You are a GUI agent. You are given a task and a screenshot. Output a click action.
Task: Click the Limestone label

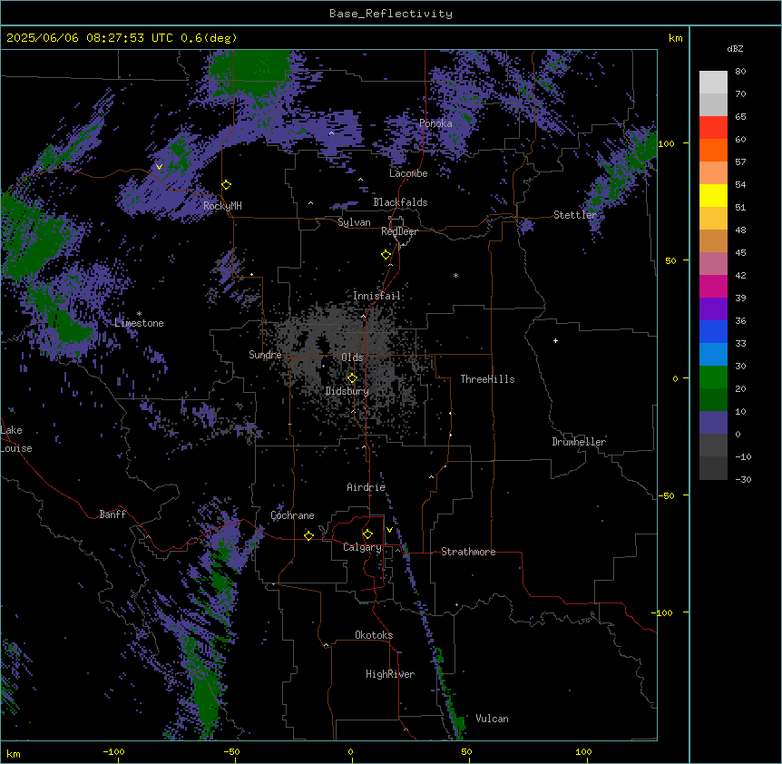(139, 323)
